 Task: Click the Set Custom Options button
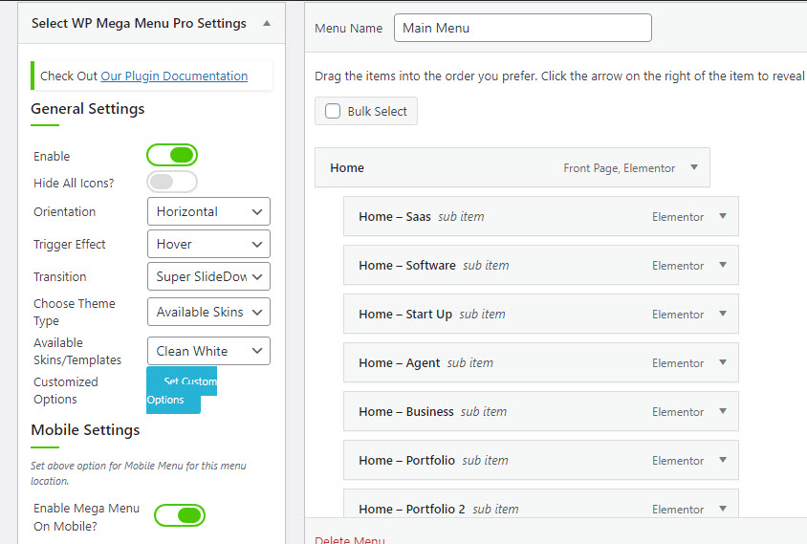[181, 390]
